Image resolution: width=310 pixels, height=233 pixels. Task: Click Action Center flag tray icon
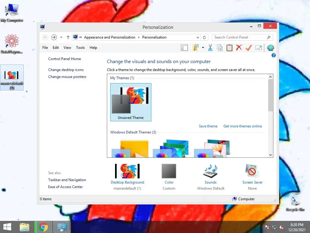click(267, 227)
